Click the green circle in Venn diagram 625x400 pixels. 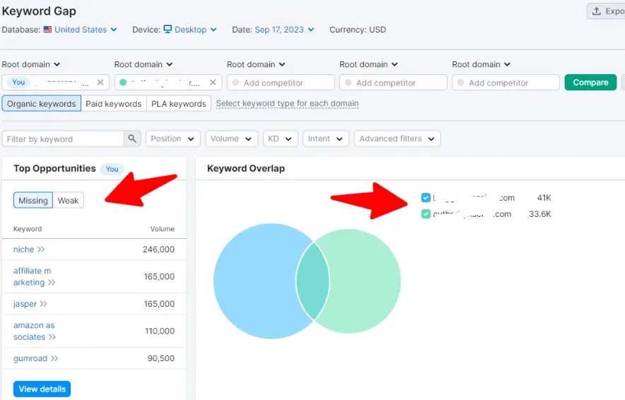click(x=365, y=281)
